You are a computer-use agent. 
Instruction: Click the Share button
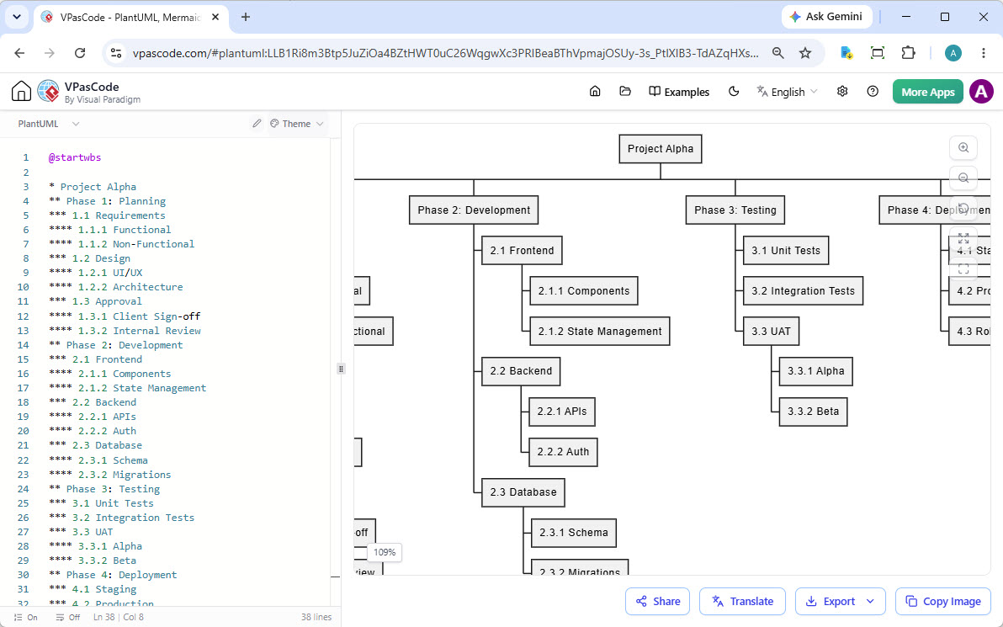657,602
